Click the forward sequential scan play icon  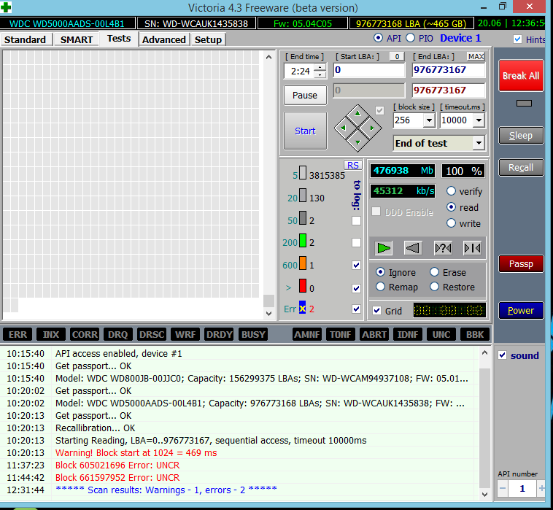(x=384, y=248)
